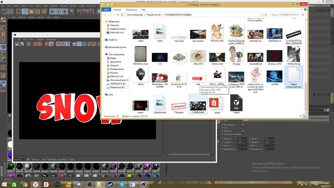Toggle the X axis lock in Cinema 4D
Viewport: 334px width, 188px height.
click(x=52, y=11)
